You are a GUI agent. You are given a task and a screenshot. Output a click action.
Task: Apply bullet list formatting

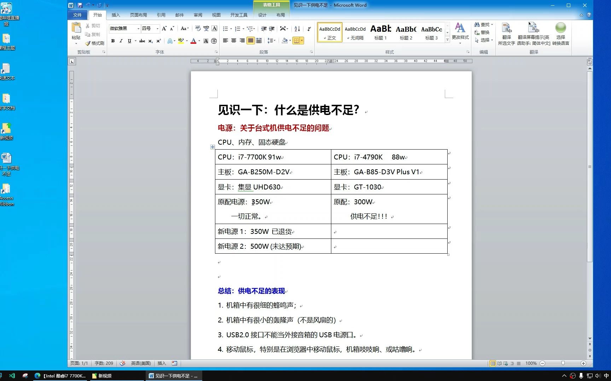tap(225, 29)
